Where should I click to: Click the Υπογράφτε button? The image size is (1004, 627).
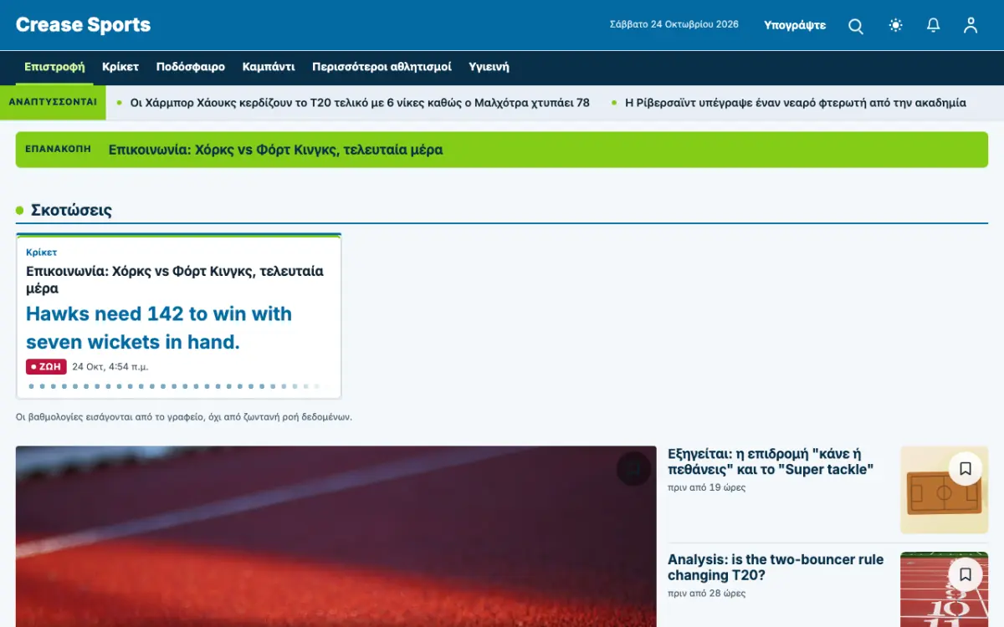[x=795, y=25]
